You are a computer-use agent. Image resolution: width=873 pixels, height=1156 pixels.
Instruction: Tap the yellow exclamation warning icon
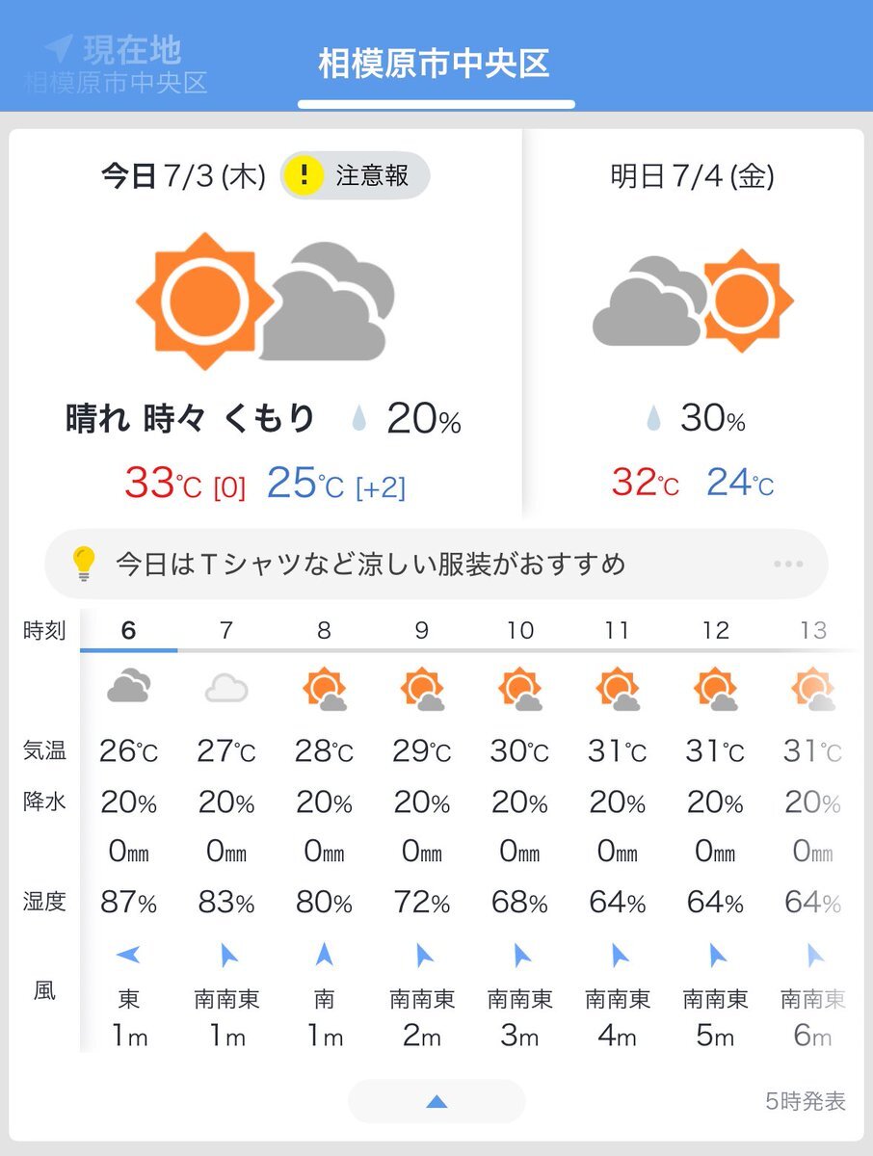coord(305,176)
